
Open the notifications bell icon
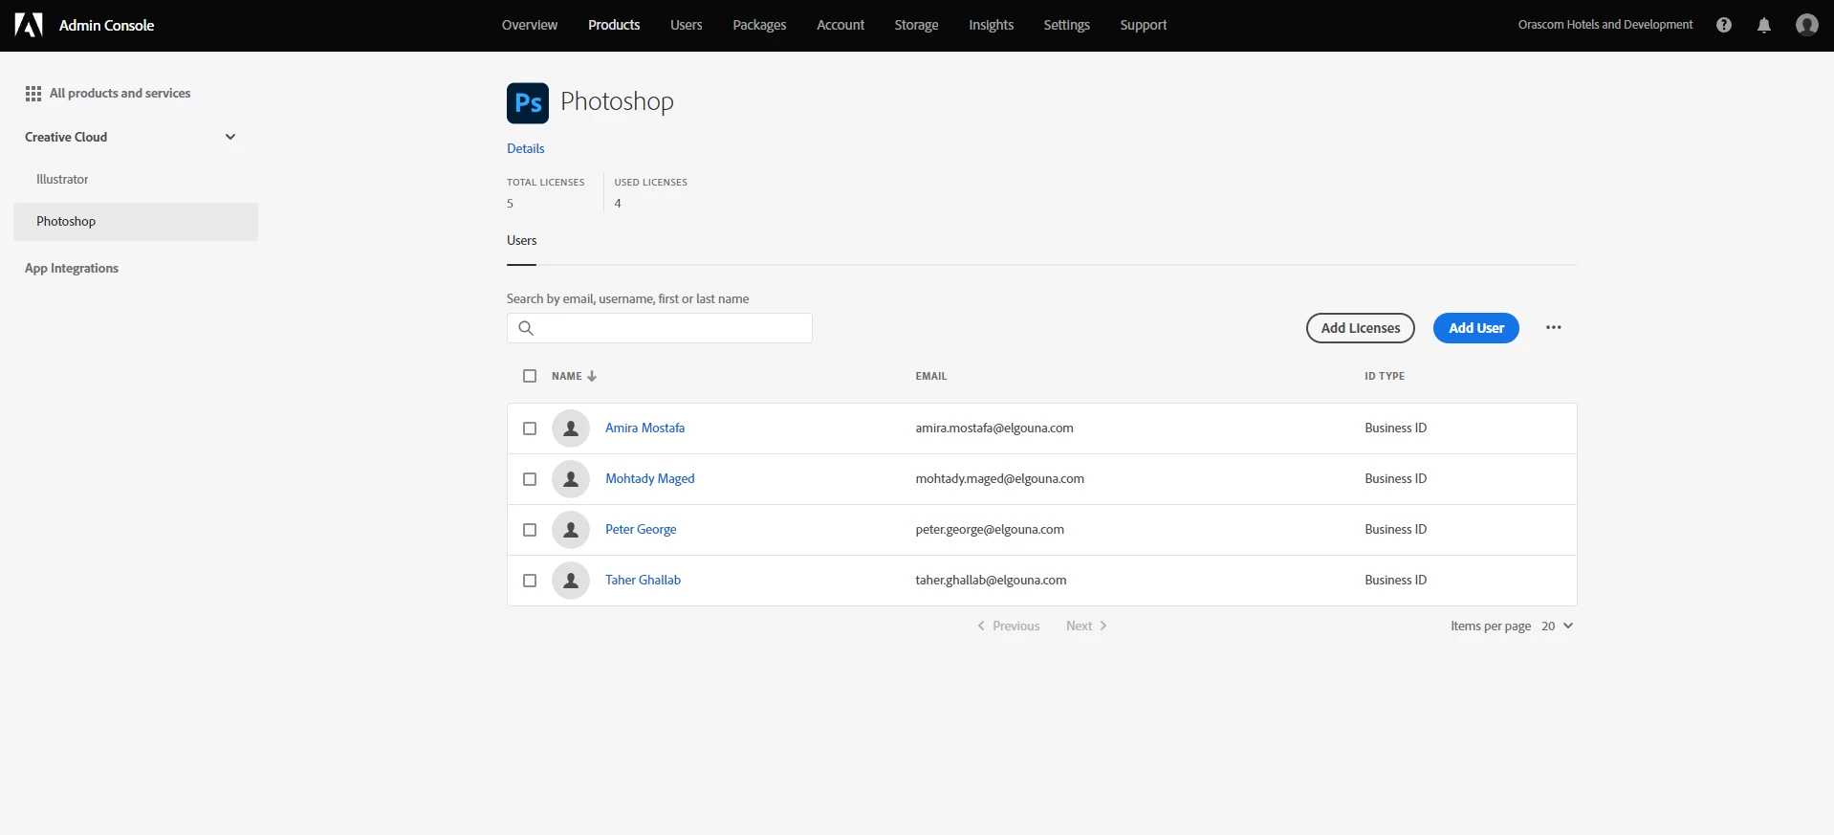pos(1764,25)
